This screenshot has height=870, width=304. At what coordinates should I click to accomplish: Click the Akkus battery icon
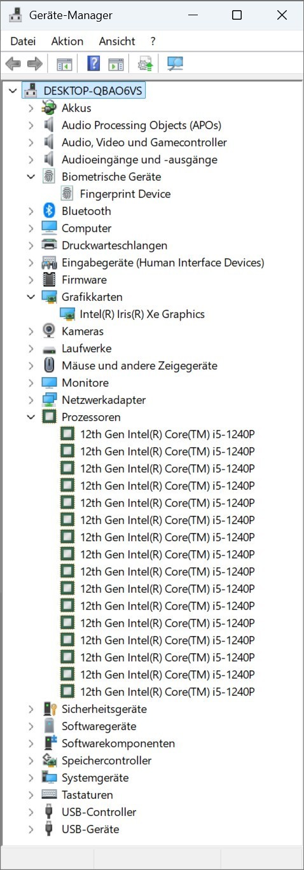tap(49, 108)
